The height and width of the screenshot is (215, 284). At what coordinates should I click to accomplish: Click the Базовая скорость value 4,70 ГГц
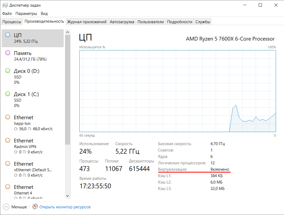(x=217, y=144)
